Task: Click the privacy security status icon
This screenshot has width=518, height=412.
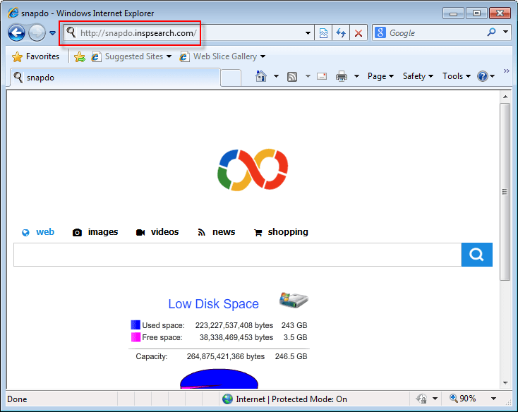Action: point(421,399)
